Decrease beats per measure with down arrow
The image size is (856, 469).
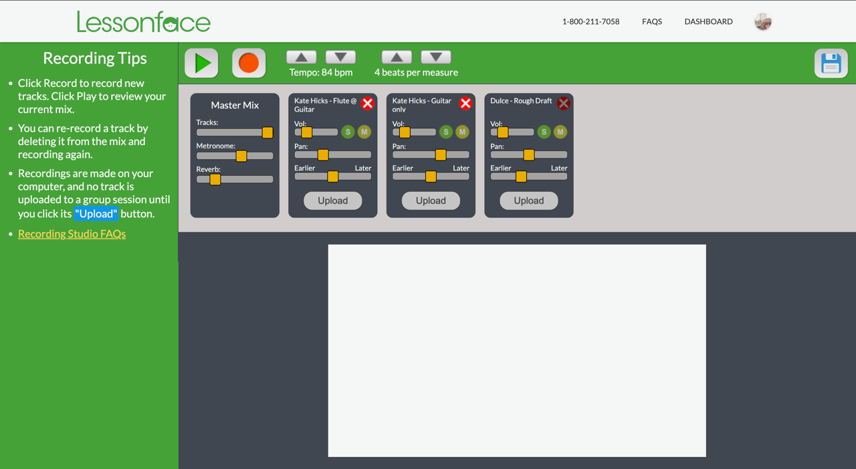[x=435, y=57]
